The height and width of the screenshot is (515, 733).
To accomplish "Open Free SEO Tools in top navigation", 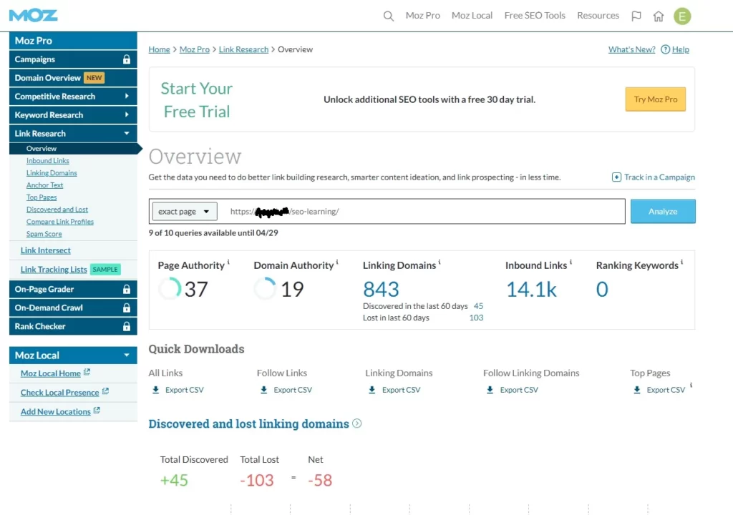I will point(535,16).
